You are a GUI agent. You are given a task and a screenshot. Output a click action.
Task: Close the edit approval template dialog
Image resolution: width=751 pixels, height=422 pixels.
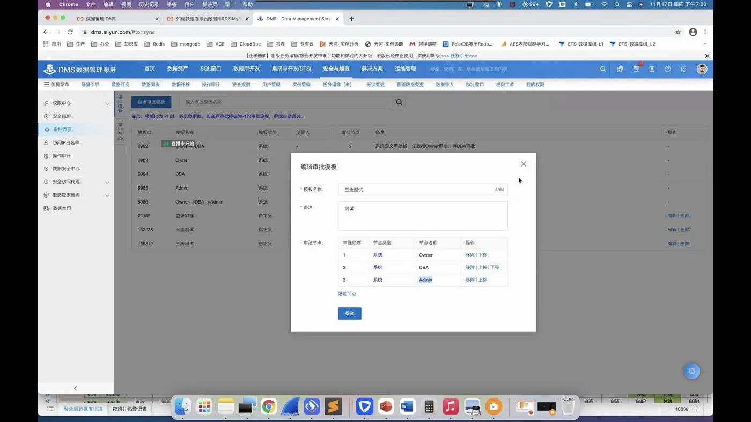pyautogui.click(x=524, y=164)
